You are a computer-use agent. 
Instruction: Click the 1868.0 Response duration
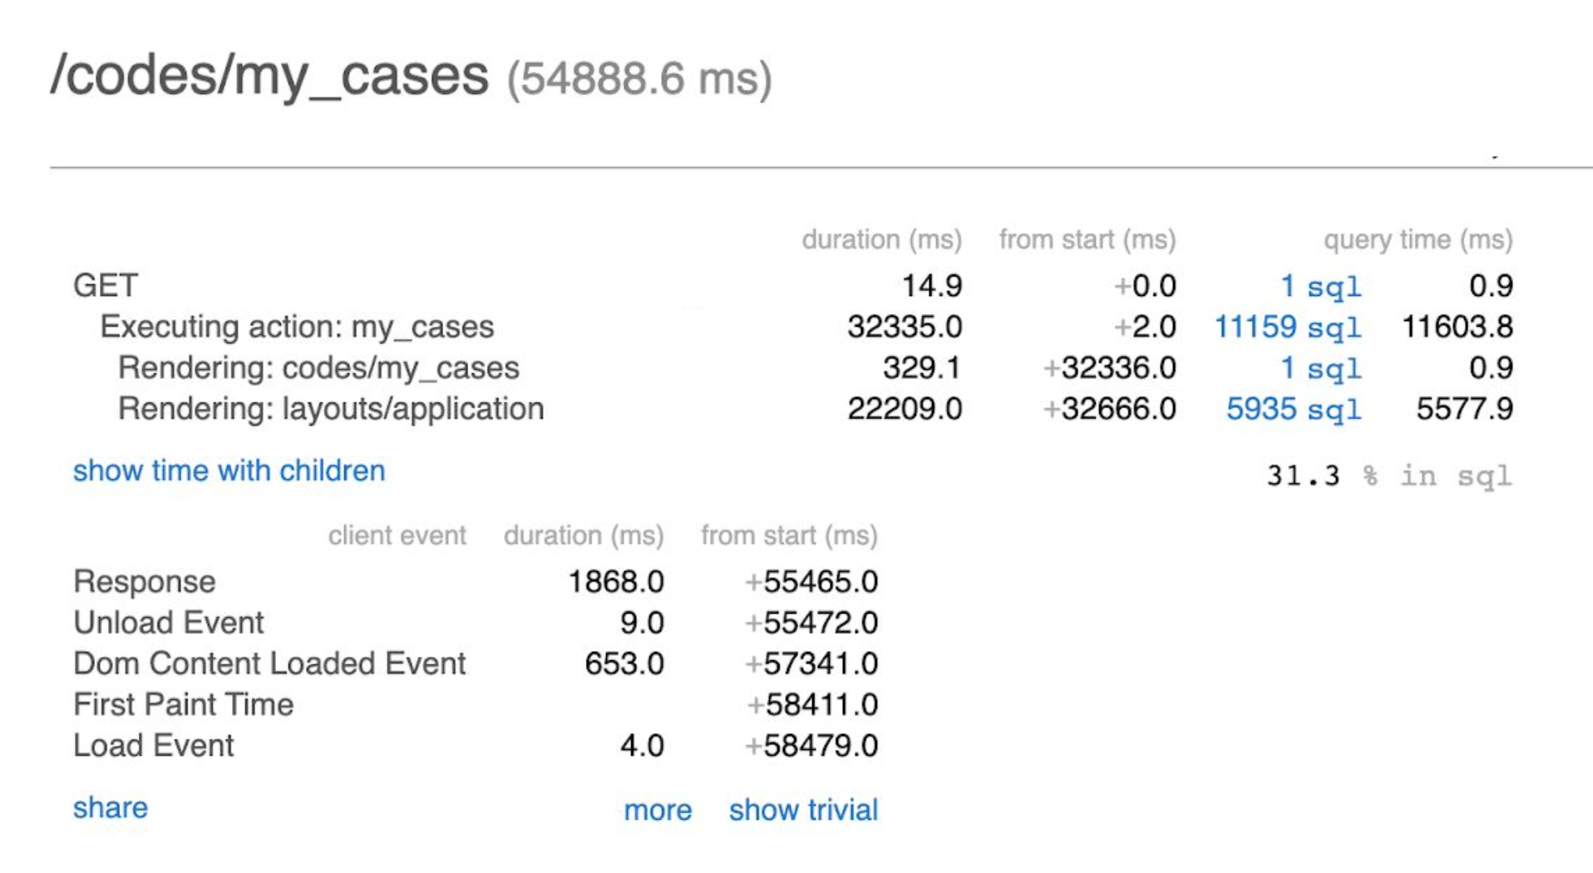(x=616, y=581)
